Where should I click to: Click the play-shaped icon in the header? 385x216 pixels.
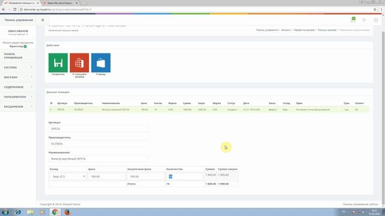(x=365, y=20)
